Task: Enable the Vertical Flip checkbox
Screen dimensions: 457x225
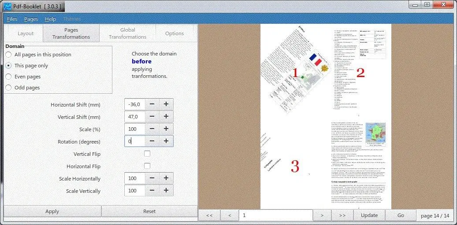Action: [x=147, y=154]
